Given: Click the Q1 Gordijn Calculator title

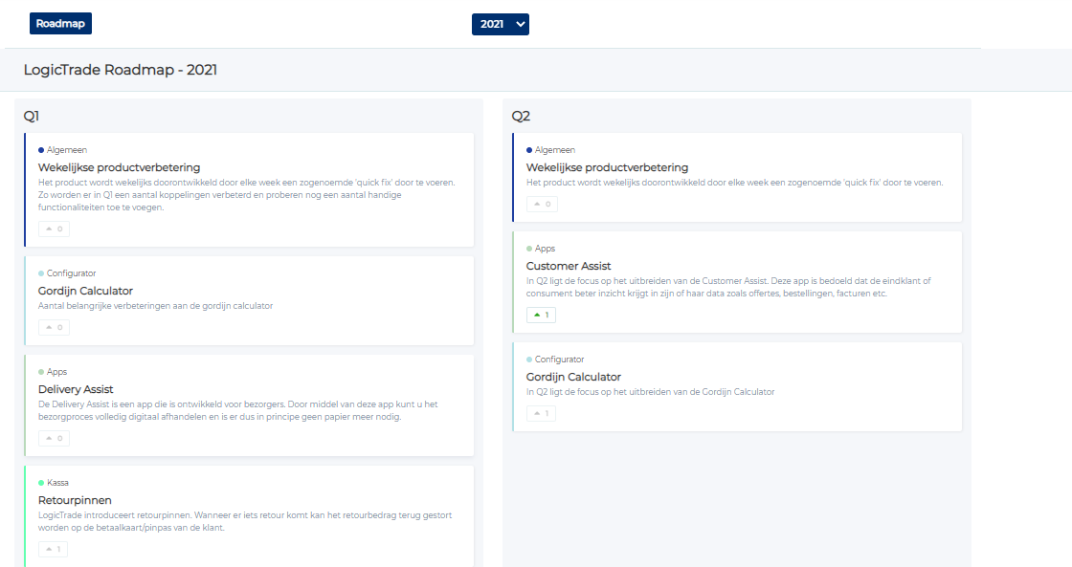Looking at the screenshot, I should tap(85, 291).
